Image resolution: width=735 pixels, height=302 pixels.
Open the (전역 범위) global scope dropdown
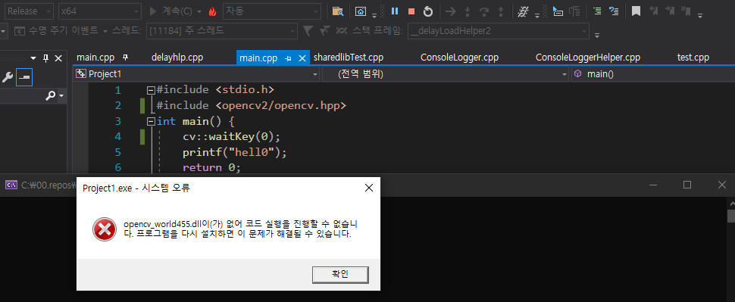tap(446, 74)
